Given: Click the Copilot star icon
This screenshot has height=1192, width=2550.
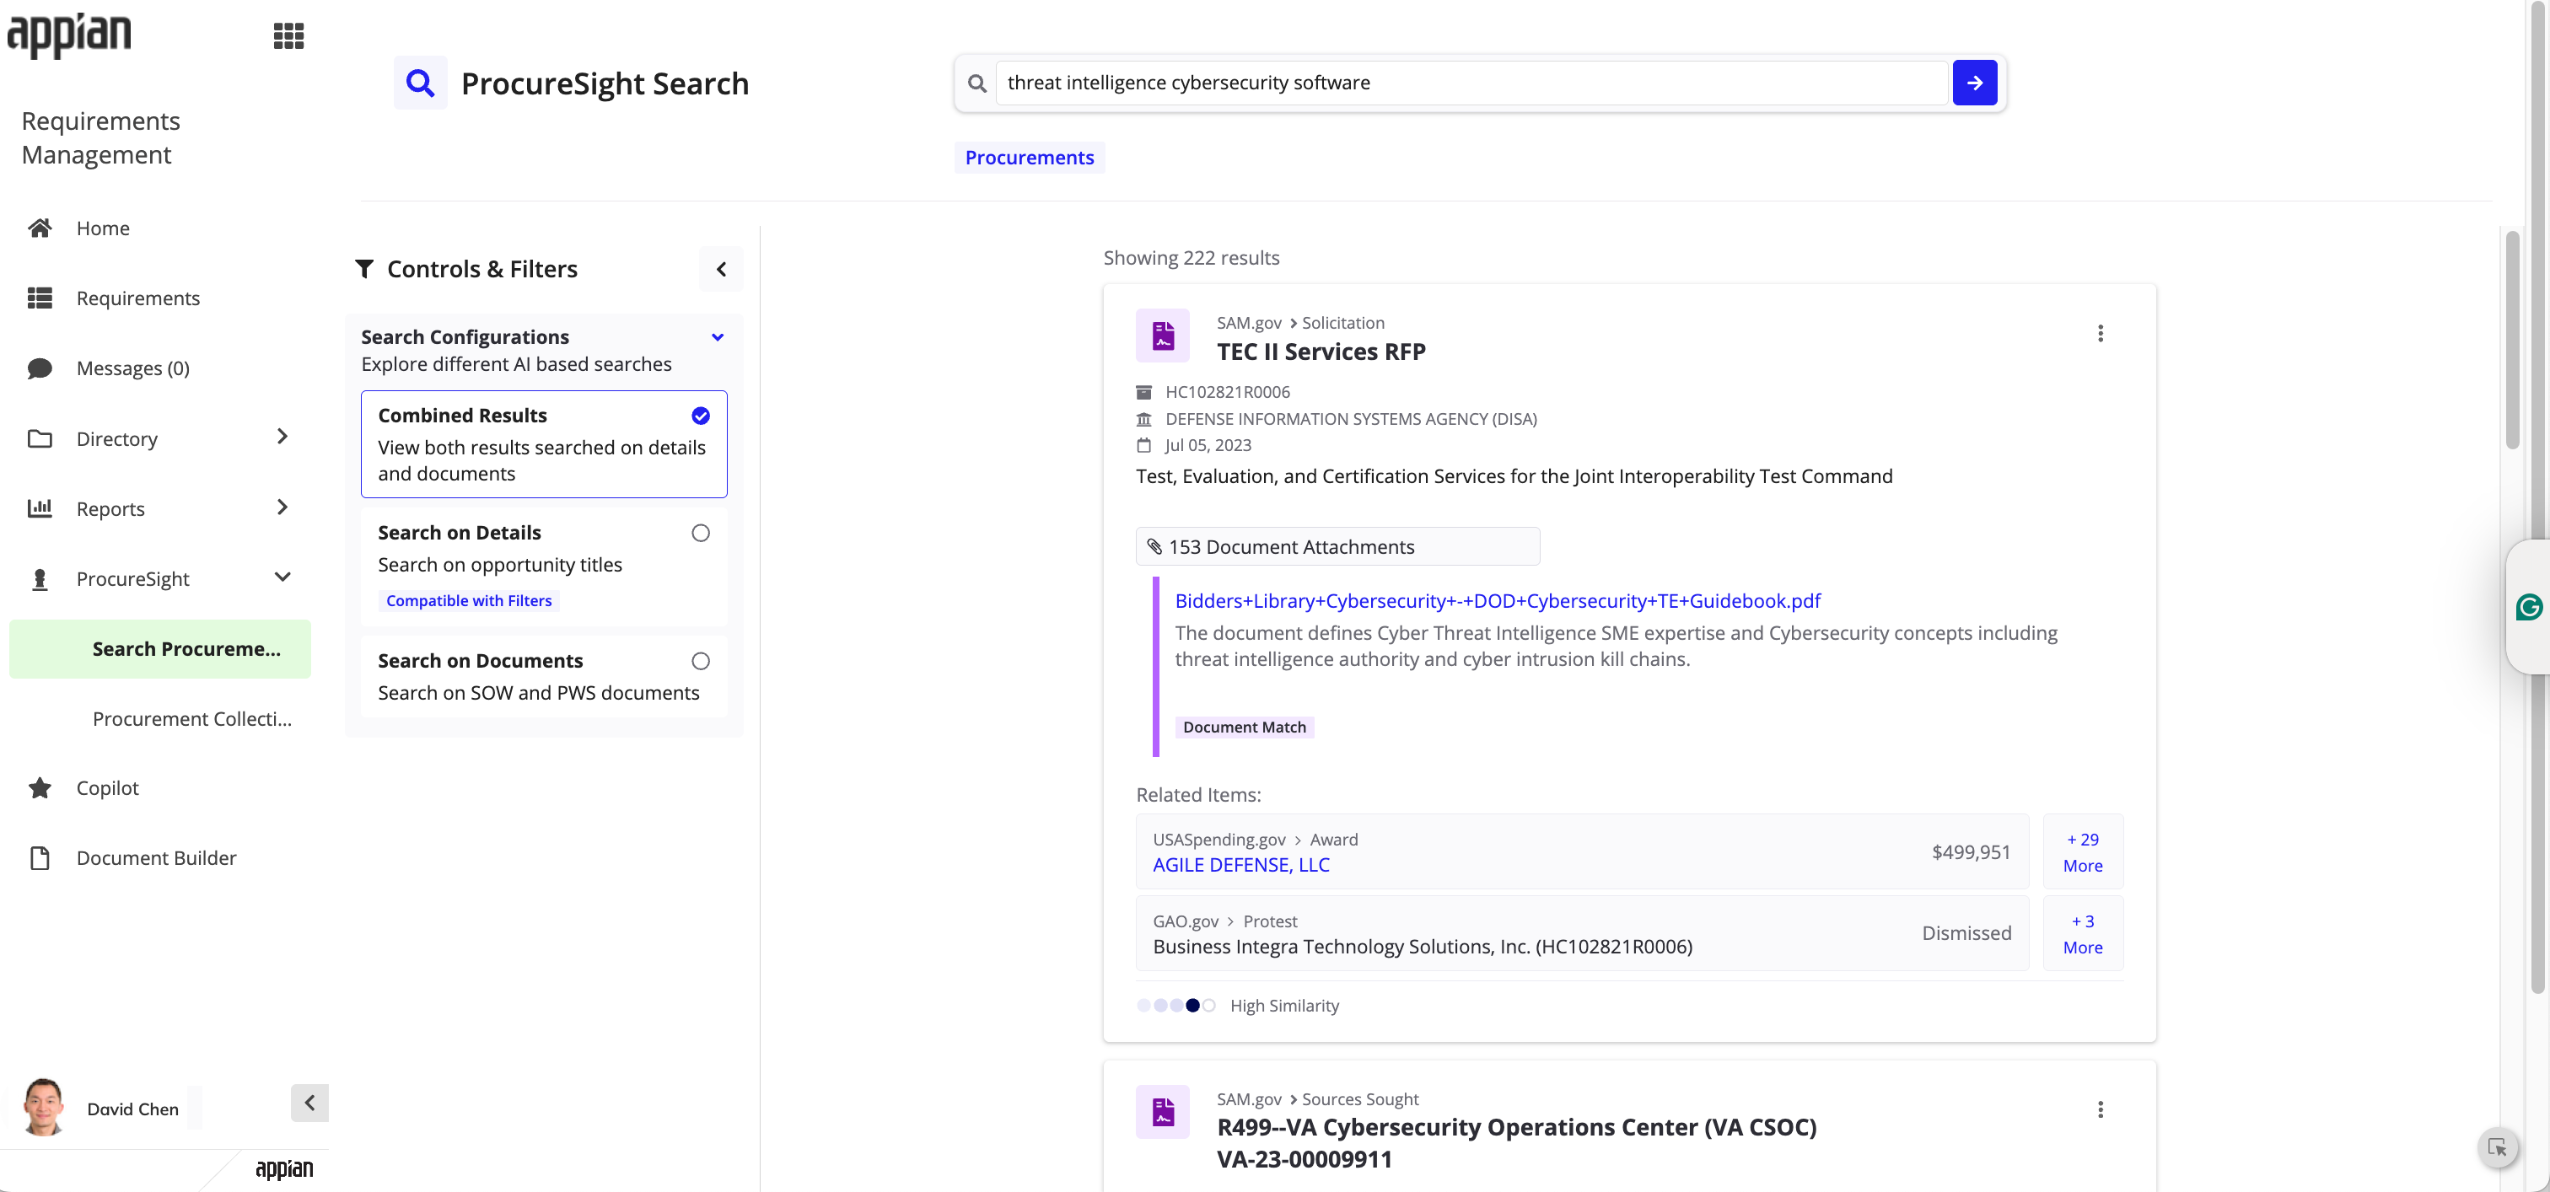Looking at the screenshot, I should 40,787.
